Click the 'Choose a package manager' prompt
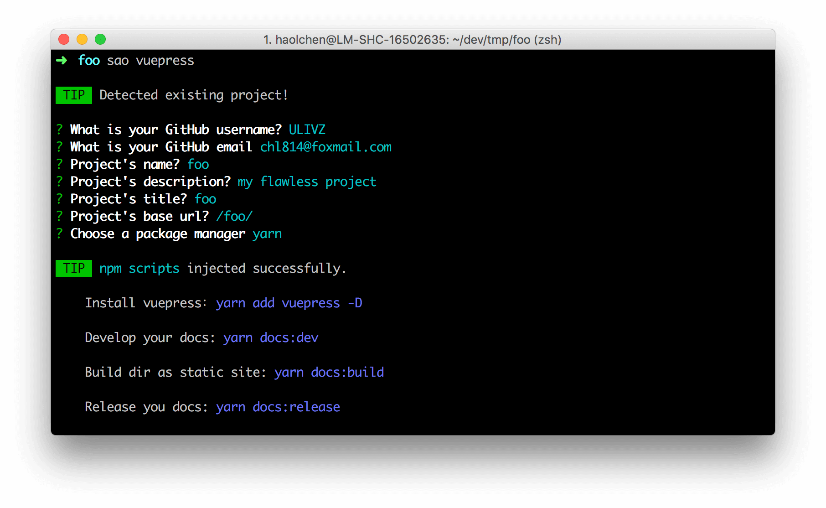The width and height of the screenshot is (826, 508). [158, 234]
